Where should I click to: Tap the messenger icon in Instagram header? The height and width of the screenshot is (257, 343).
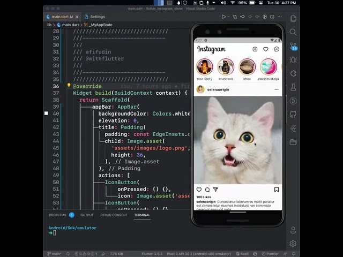point(277,49)
